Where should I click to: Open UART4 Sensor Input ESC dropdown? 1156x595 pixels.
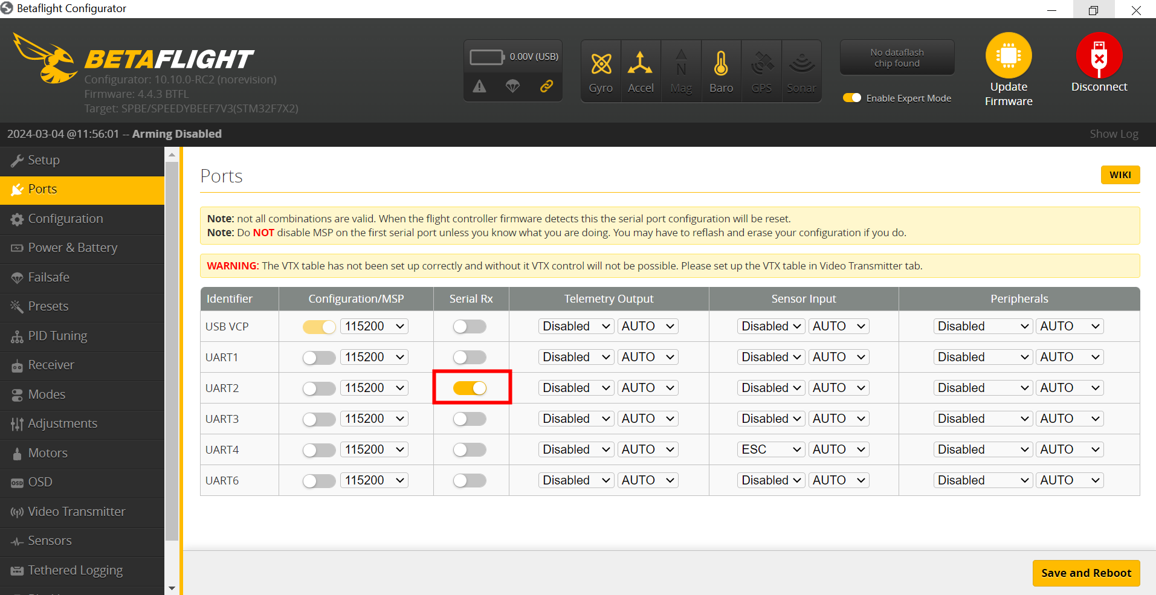770,449
